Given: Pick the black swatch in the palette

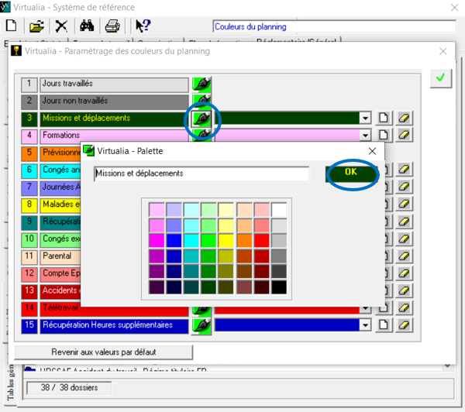Looking at the screenshot, I should (x=279, y=287).
